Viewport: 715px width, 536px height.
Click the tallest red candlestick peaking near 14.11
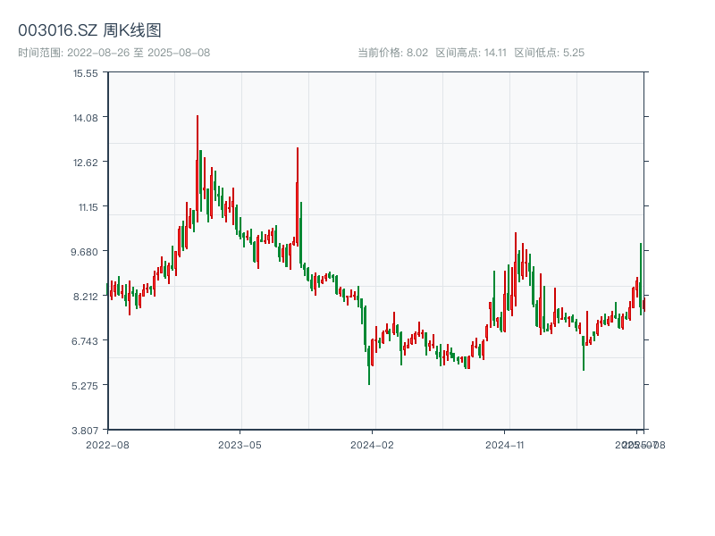point(198,169)
